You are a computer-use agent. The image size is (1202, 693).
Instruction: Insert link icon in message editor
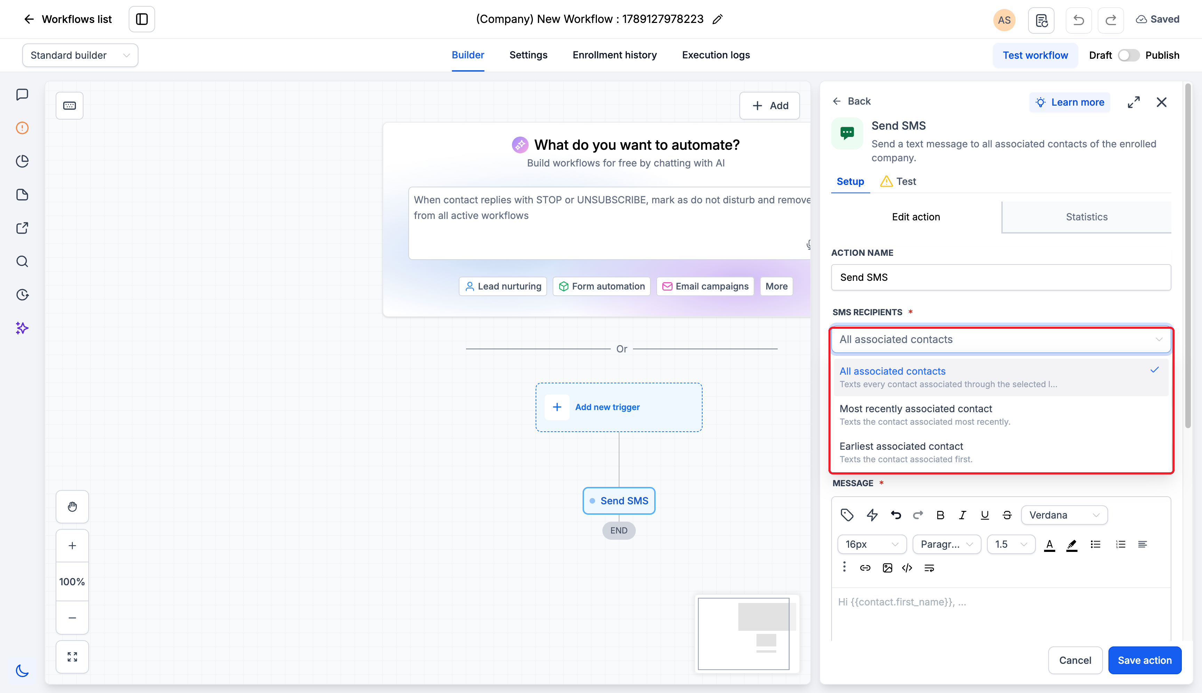865,568
